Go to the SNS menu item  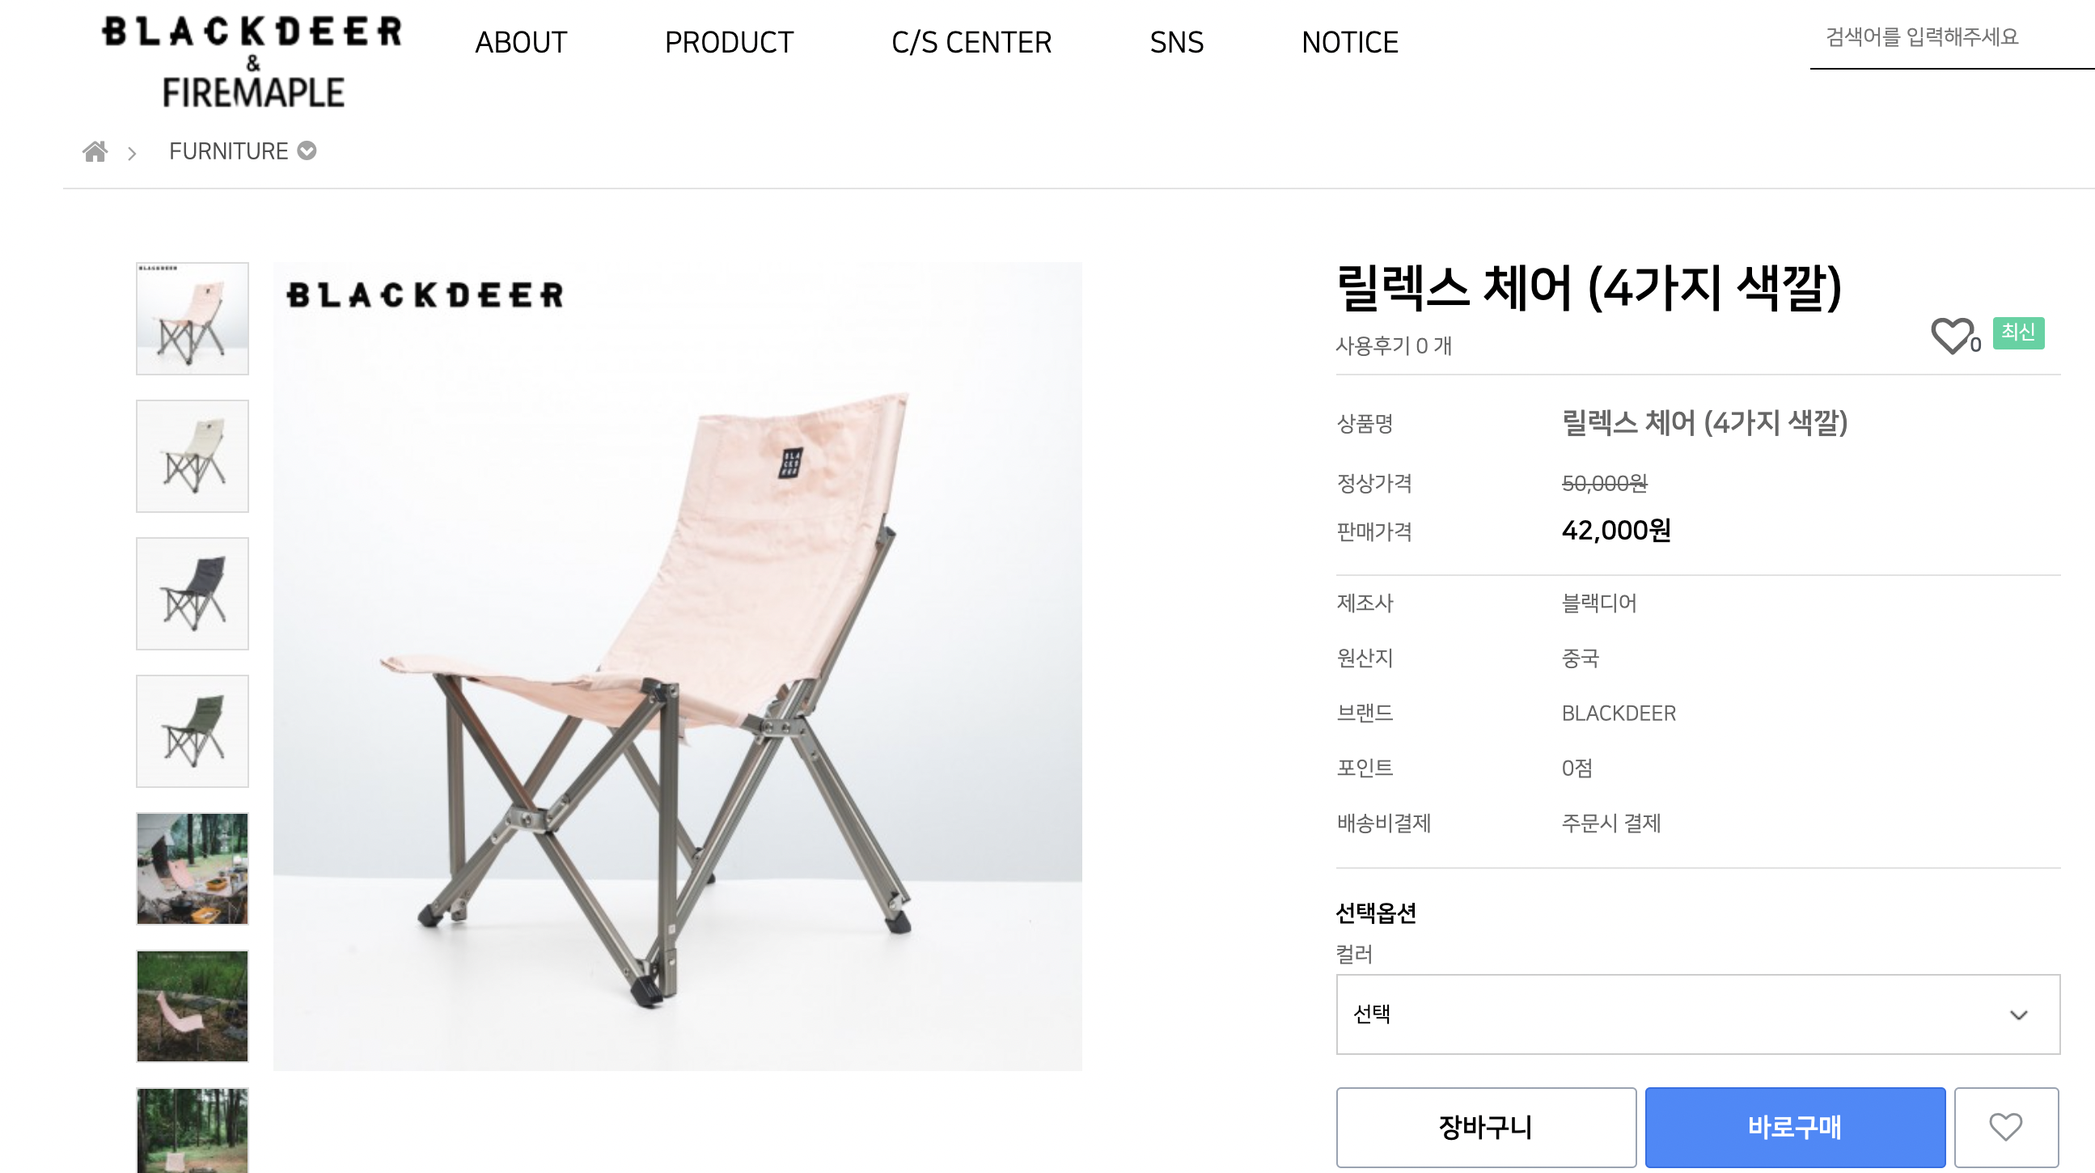point(1176,42)
